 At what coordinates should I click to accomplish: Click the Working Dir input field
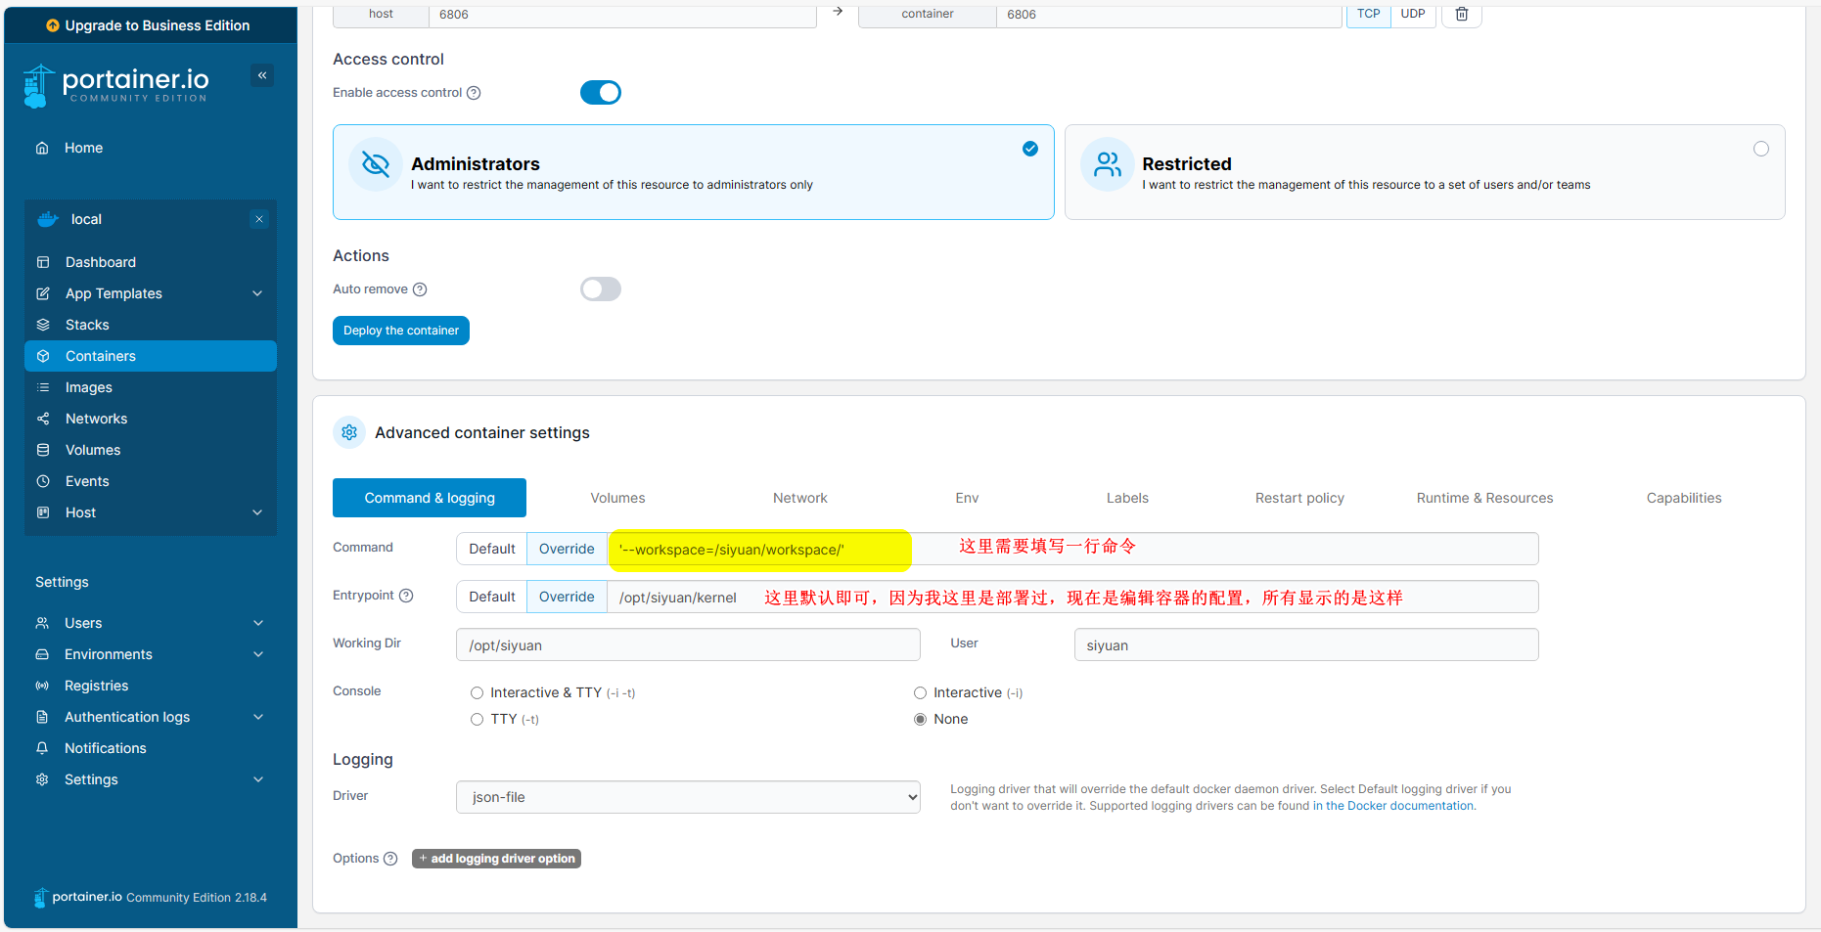click(688, 645)
